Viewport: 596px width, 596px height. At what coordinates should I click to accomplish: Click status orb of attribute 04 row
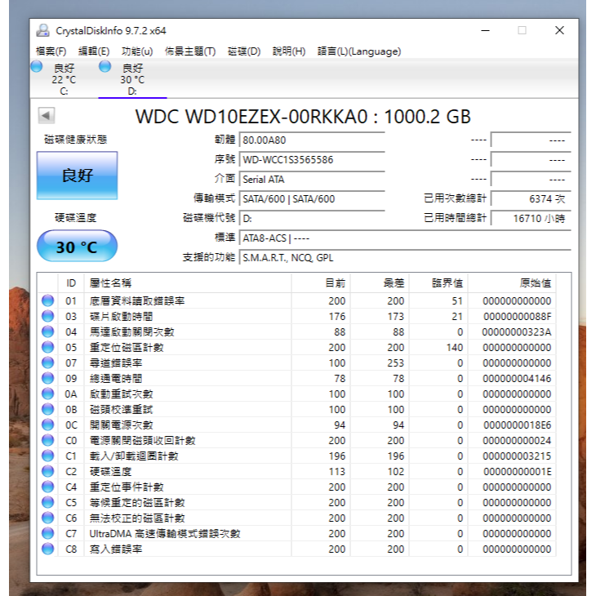coord(47,331)
